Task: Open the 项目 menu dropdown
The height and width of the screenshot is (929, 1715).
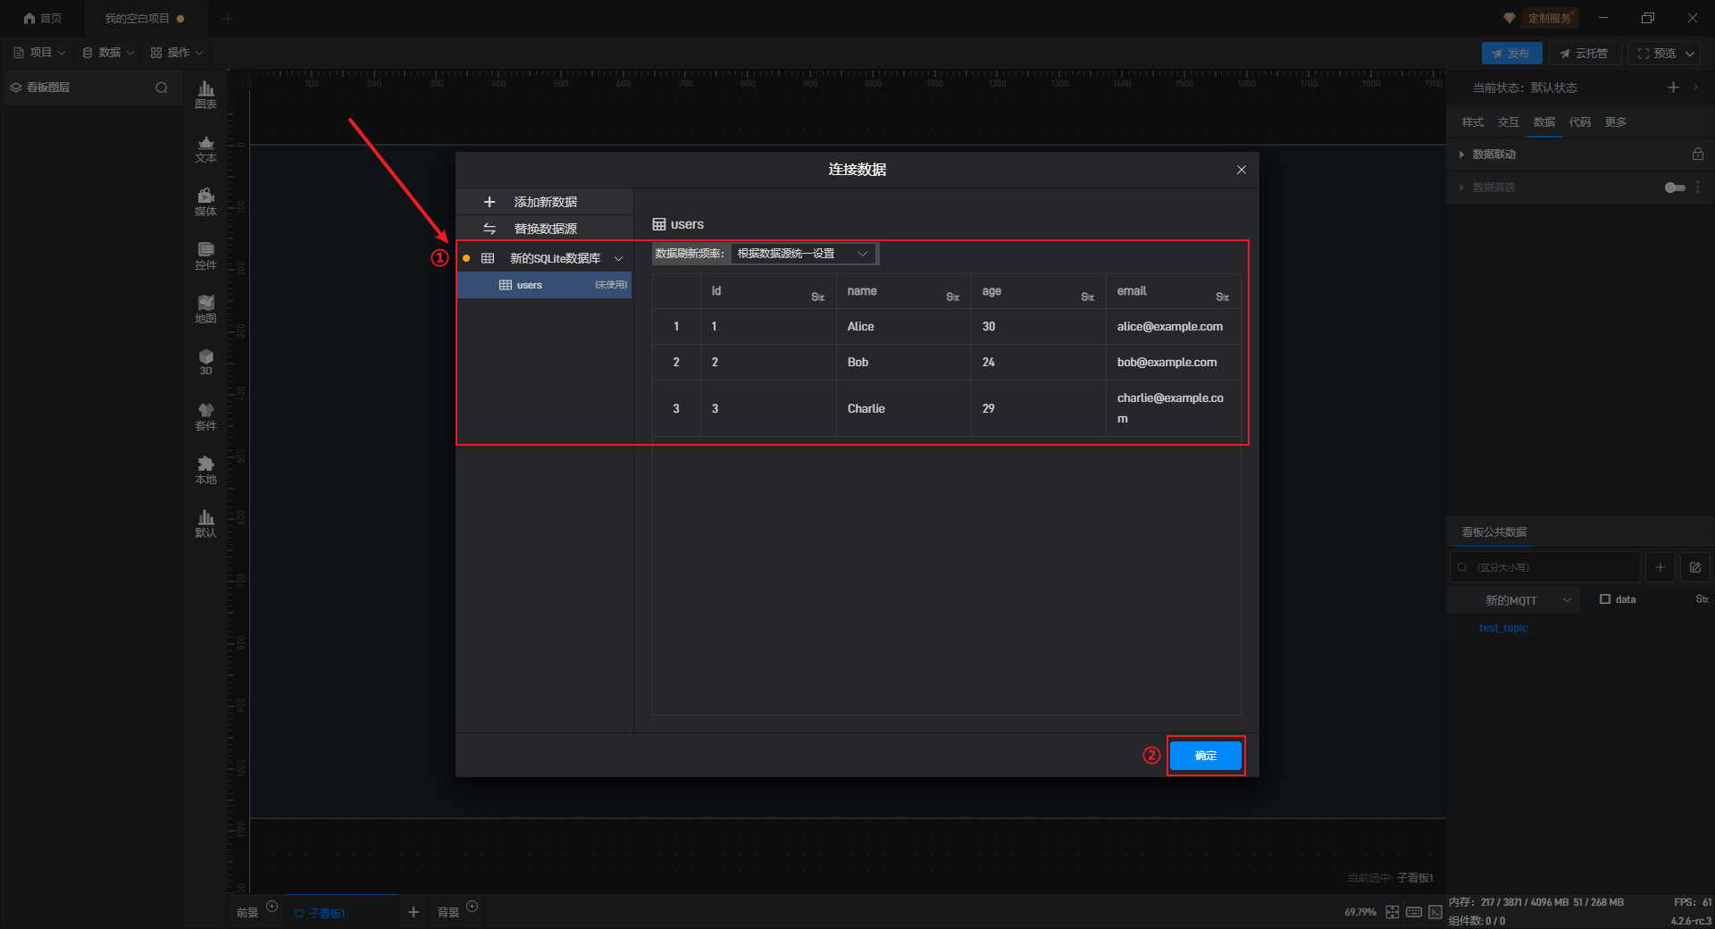Action: [39, 53]
